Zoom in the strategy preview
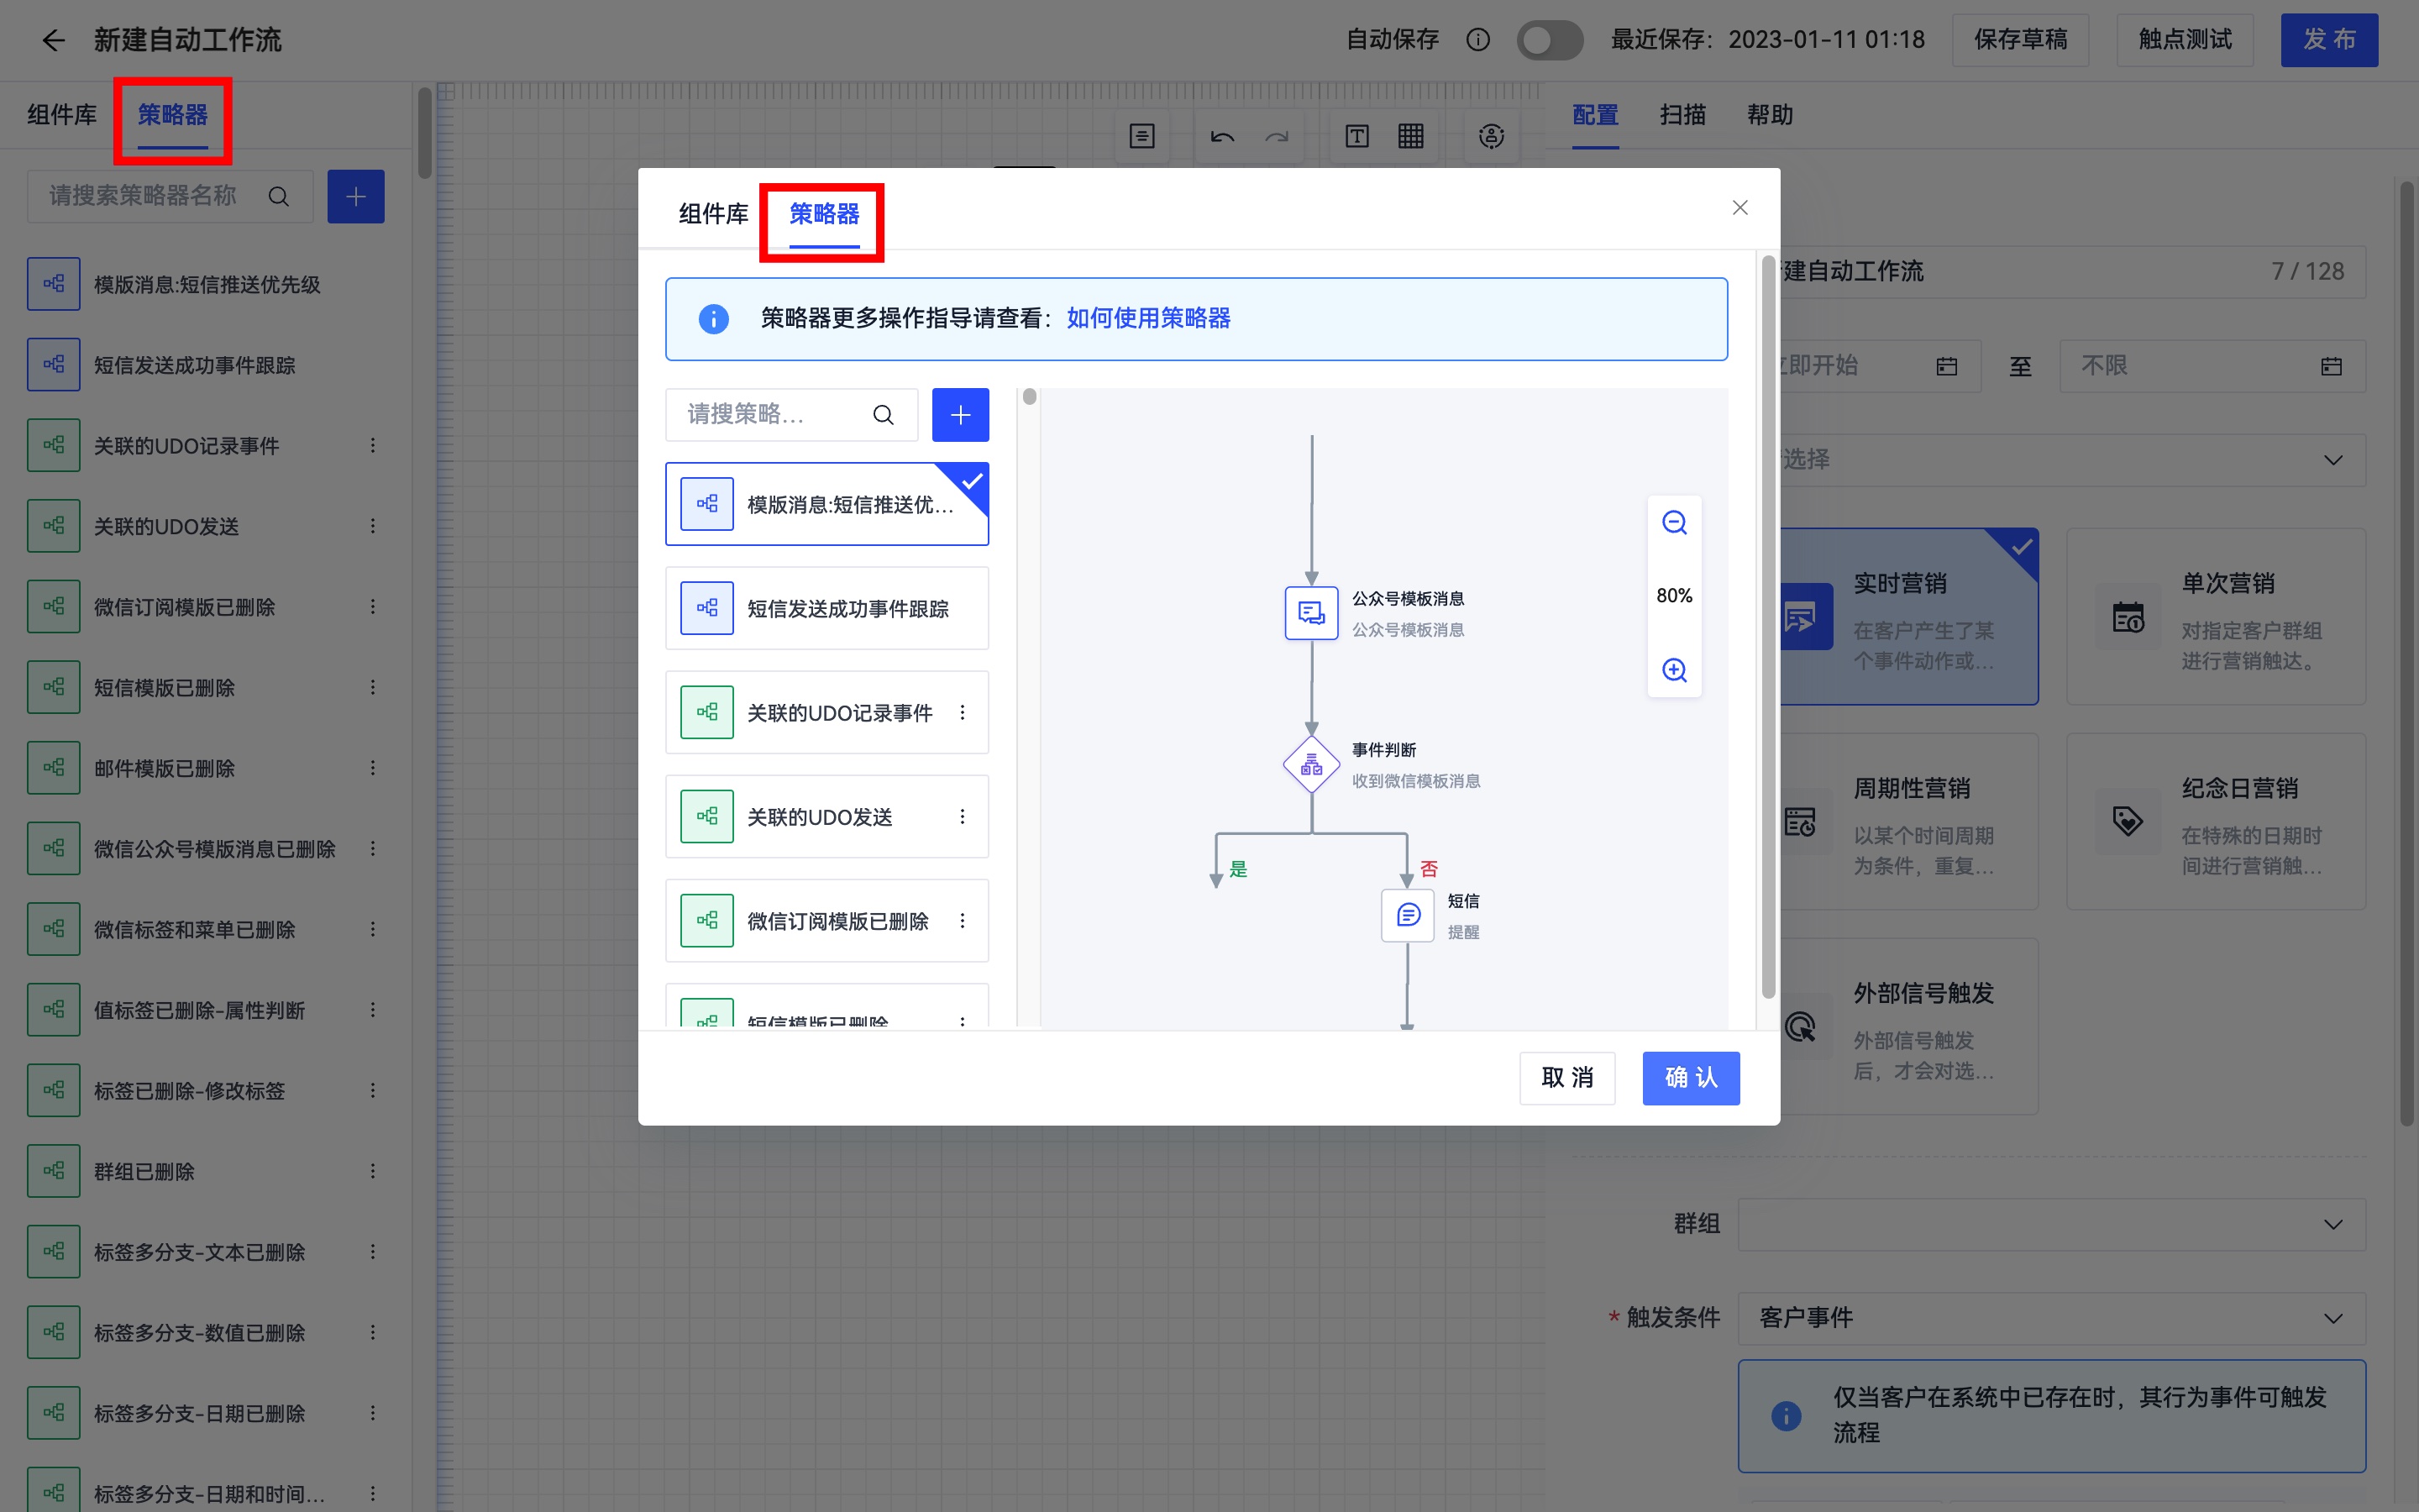This screenshot has width=2419, height=1512. [x=1674, y=670]
